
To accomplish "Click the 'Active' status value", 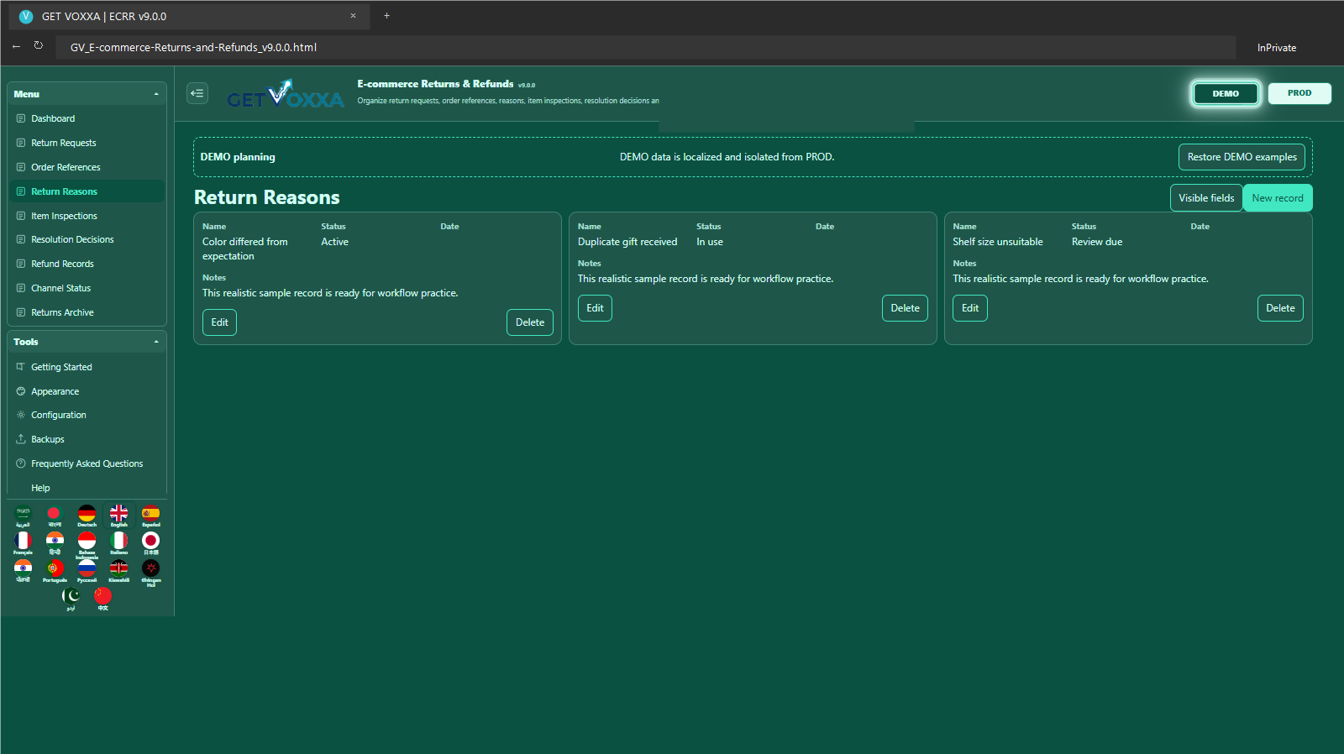I will click(334, 242).
